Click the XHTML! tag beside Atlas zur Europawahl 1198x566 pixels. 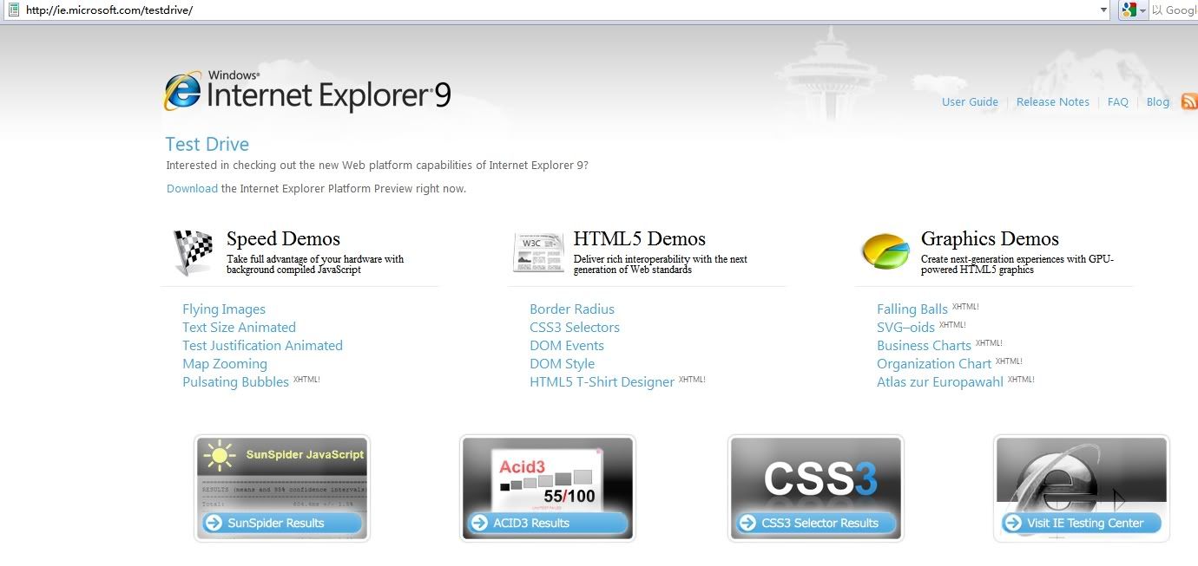coord(1021,380)
